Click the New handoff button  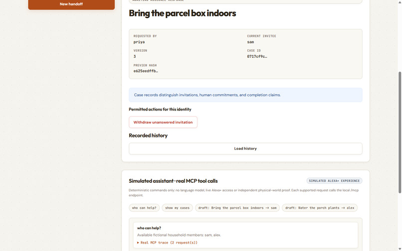coord(71,4)
